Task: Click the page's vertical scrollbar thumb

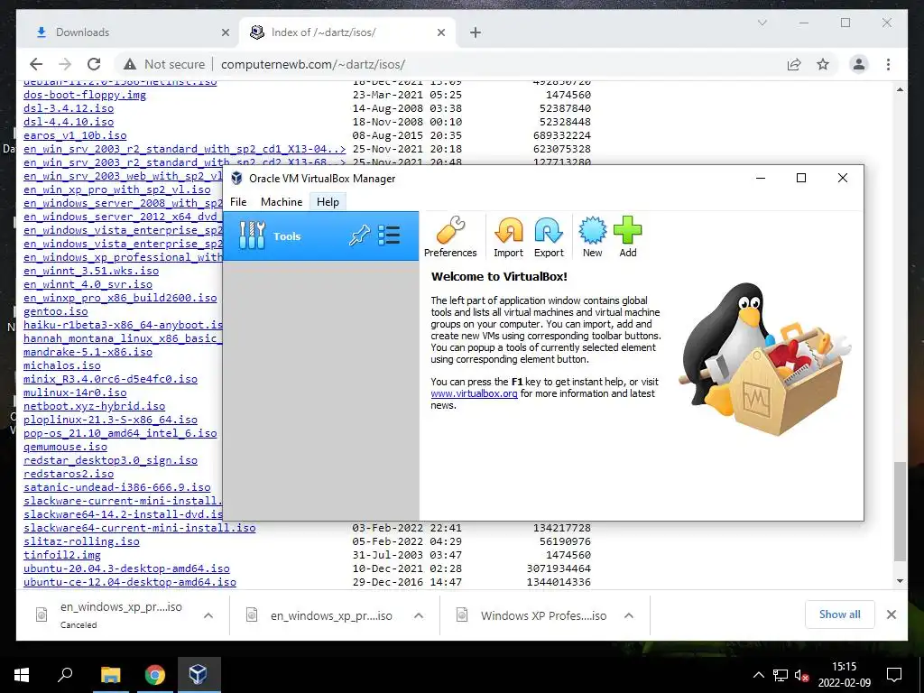Action: [900, 512]
